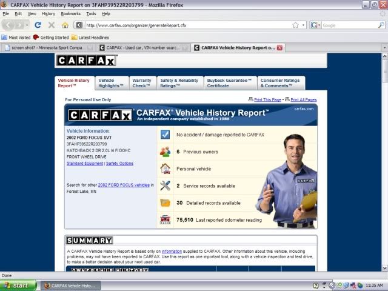
Task: Click the detailed records folder icon
Action: [x=165, y=203]
